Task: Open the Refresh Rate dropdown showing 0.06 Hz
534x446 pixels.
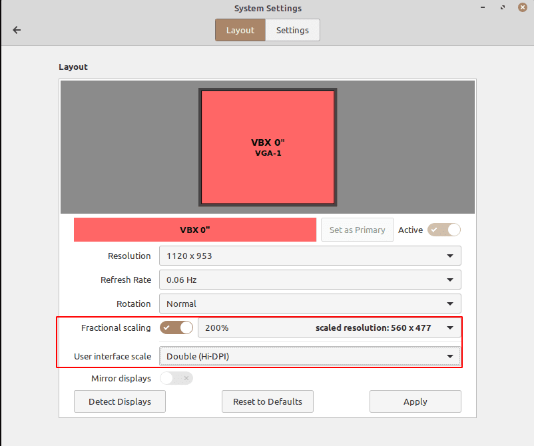Action: [310, 280]
